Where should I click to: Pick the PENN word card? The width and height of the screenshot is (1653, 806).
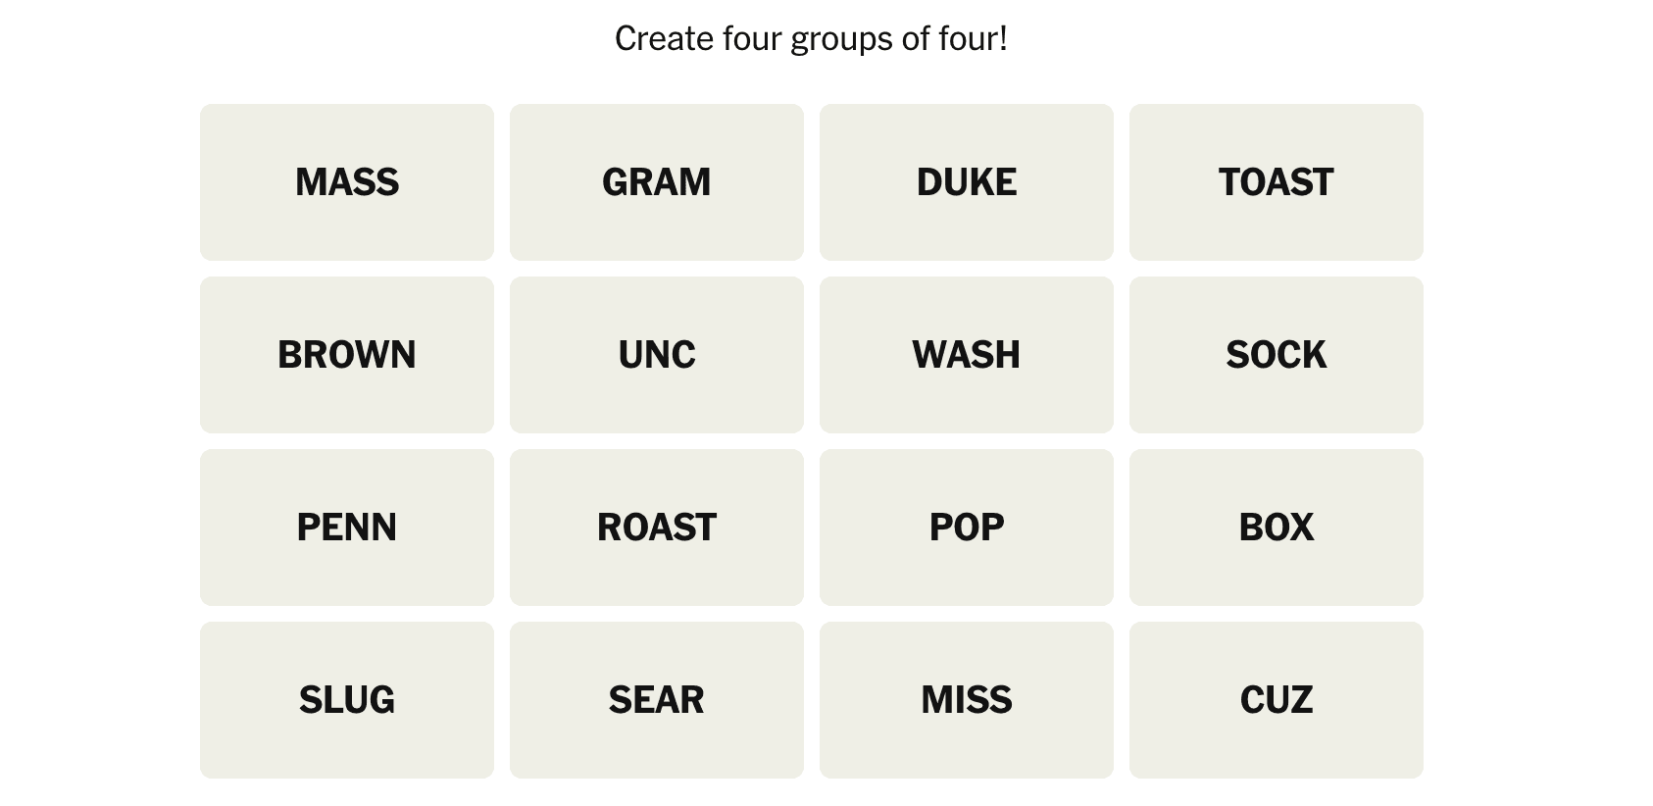pyautogui.click(x=346, y=528)
